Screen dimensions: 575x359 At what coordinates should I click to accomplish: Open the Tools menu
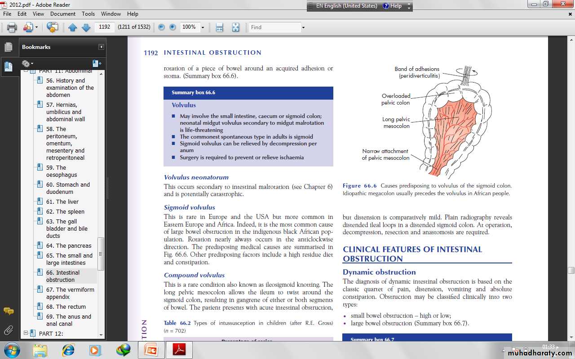(x=88, y=14)
